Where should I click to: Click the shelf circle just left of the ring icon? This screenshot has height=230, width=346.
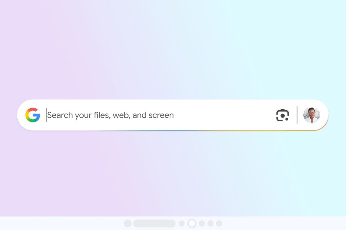(182, 223)
